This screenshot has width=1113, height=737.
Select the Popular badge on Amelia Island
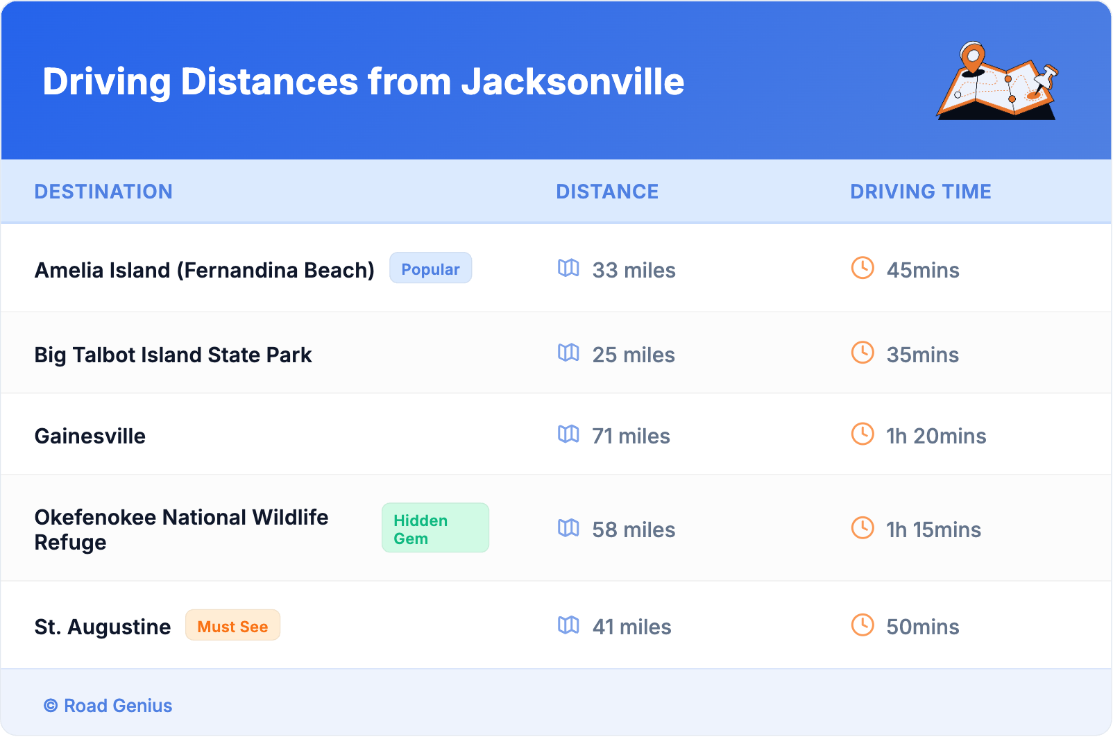pyautogui.click(x=430, y=269)
